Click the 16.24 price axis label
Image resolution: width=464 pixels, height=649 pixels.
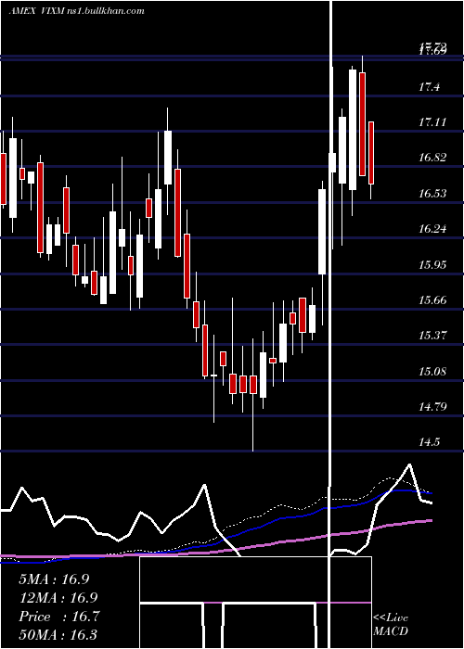coord(432,228)
